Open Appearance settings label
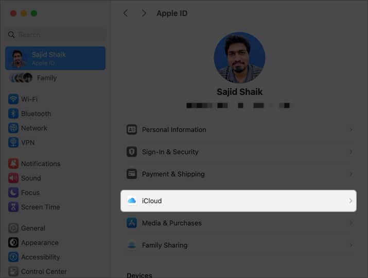 coord(40,243)
